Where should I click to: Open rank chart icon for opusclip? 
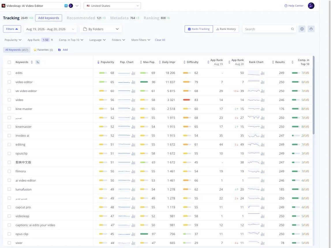click(x=262, y=154)
